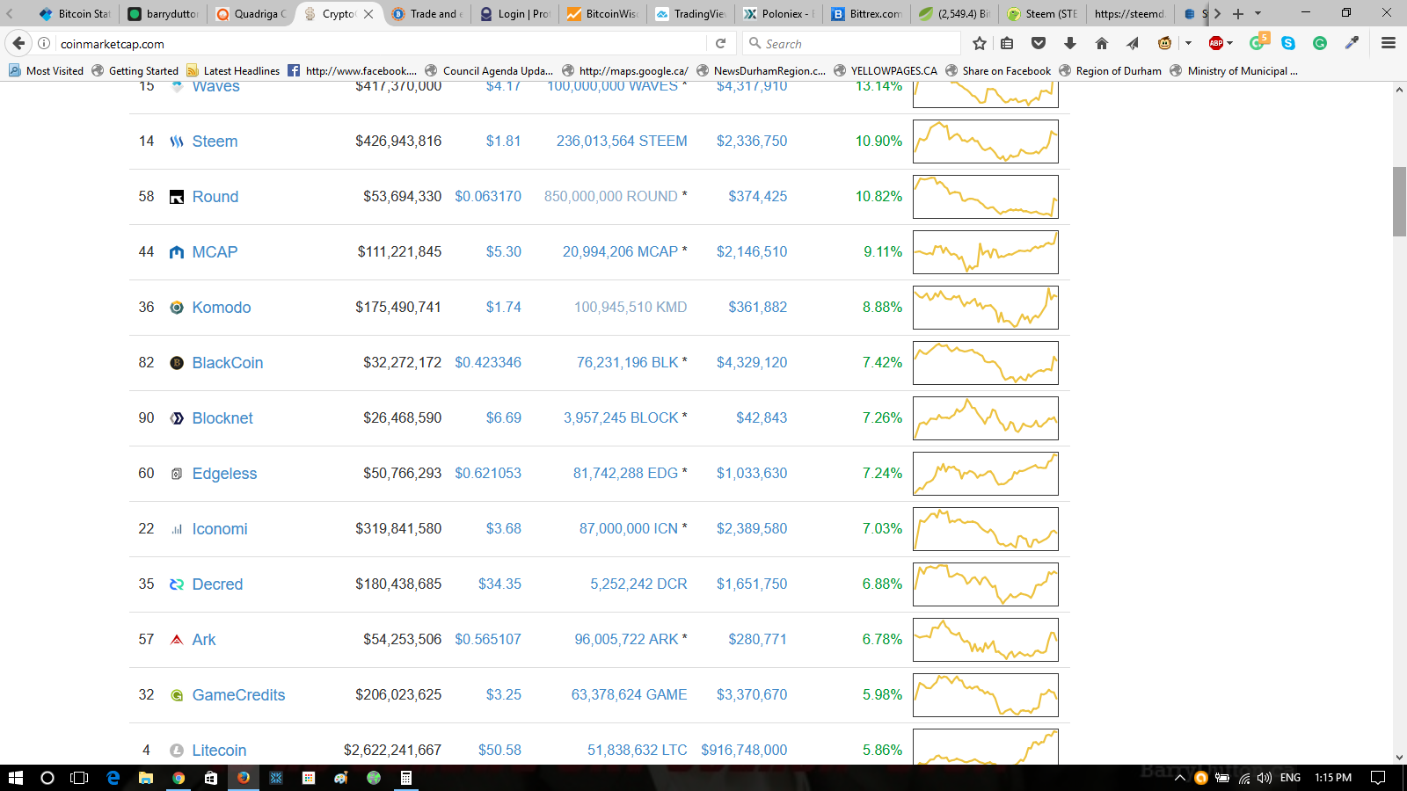The image size is (1407, 791).
Task: Switch to the Bitcoin Stat tab
Action: [x=74, y=14]
